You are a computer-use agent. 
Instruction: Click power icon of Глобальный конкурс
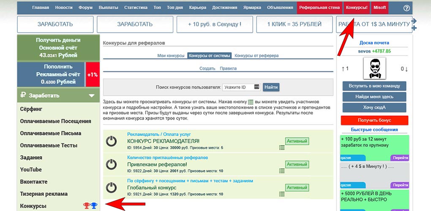pos(111,188)
